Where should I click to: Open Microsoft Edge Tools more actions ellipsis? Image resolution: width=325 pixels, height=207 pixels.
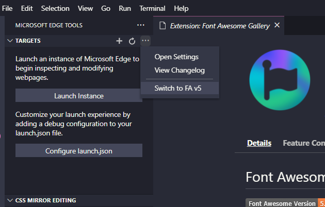tap(141, 25)
